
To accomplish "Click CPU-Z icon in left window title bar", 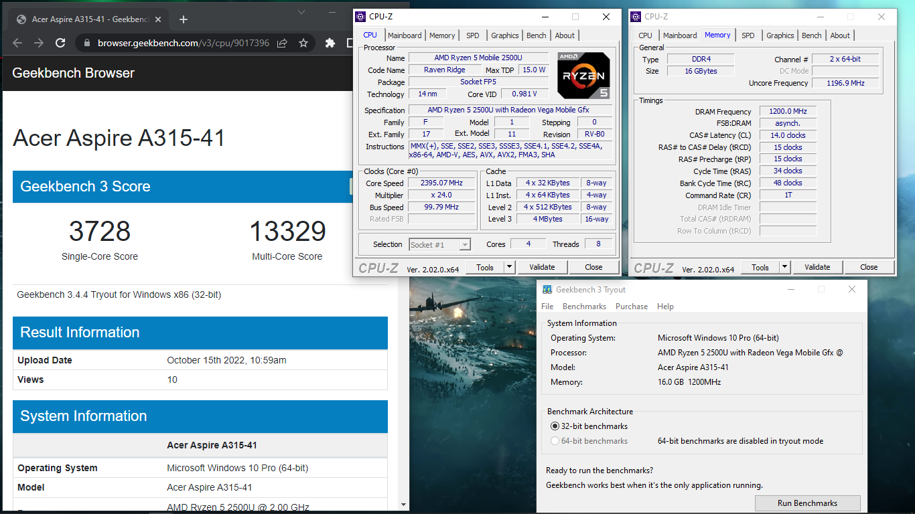I will pos(360,17).
